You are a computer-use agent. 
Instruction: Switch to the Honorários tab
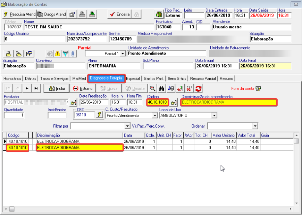point(12,78)
